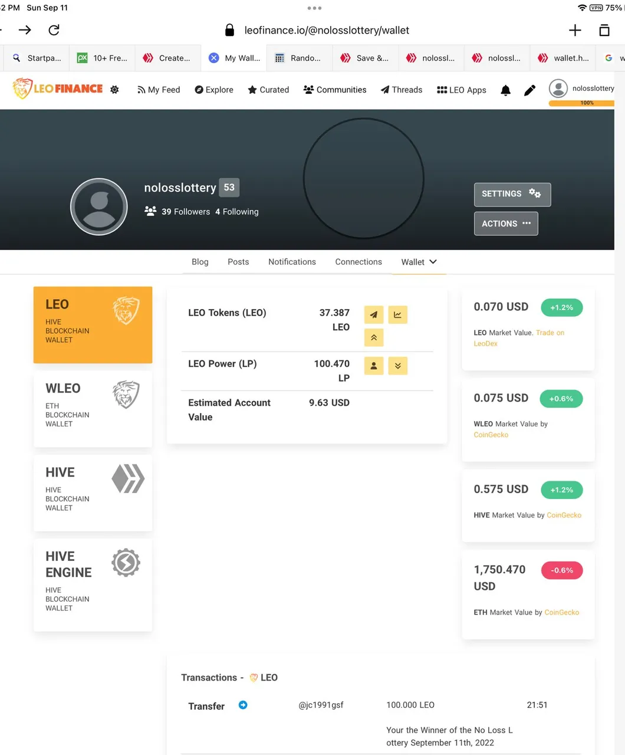
Task: Switch to the Startpa... browser tab
Action: (x=37, y=58)
